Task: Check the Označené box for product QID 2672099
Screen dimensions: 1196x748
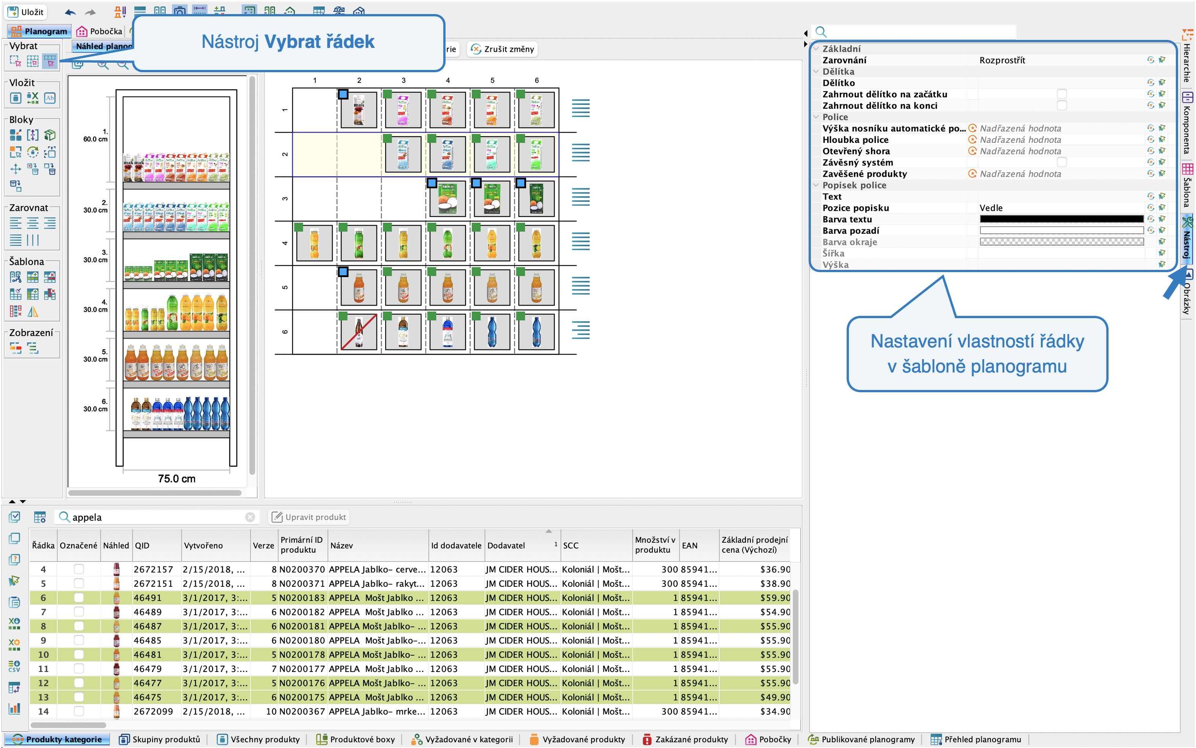Action: coord(79,712)
